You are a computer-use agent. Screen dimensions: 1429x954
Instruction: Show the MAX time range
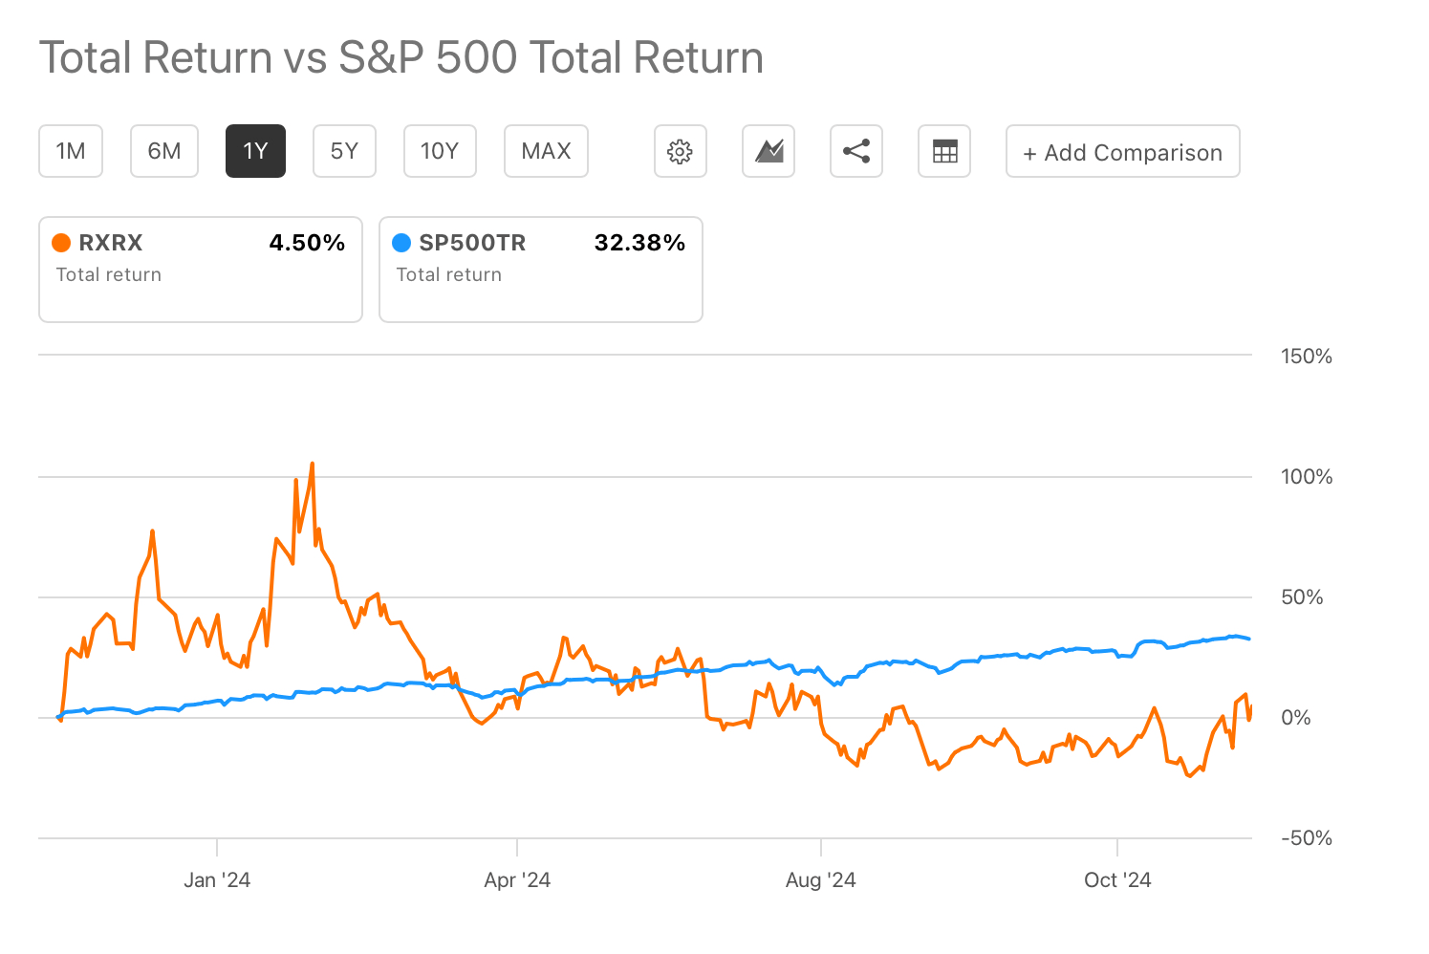546,151
